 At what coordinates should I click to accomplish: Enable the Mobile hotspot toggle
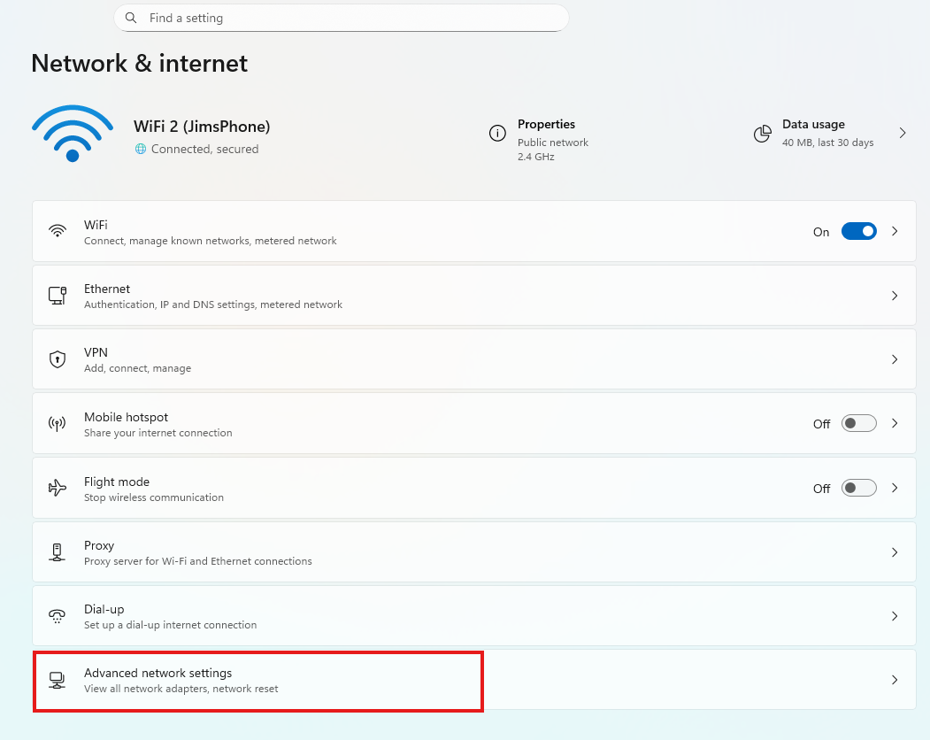pyautogui.click(x=858, y=423)
